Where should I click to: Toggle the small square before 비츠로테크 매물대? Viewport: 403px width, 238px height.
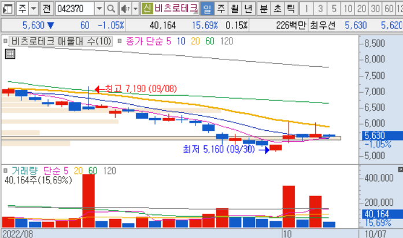coord(5,41)
